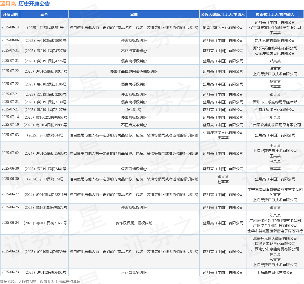Select case number (2025)冀0191民初4726号
This screenshot has height=284, width=304.
tap(45, 61)
